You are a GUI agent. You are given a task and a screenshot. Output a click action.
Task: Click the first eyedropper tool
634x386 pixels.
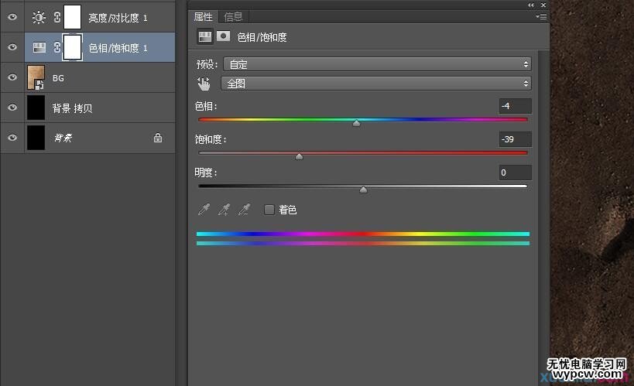click(204, 210)
